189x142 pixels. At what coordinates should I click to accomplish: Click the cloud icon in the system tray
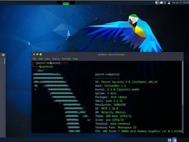pyautogui.click(x=161, y=2)
